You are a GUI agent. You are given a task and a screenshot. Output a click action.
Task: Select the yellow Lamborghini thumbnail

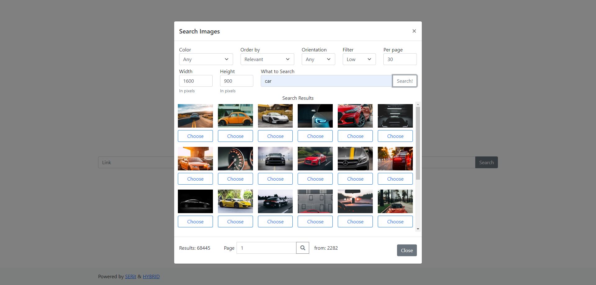coord(235,201)
